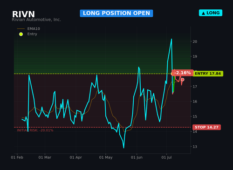This screenshot has width=233, height=170.
Task: Click the 01 Feb axis label
Action: [x=17, y=157]
